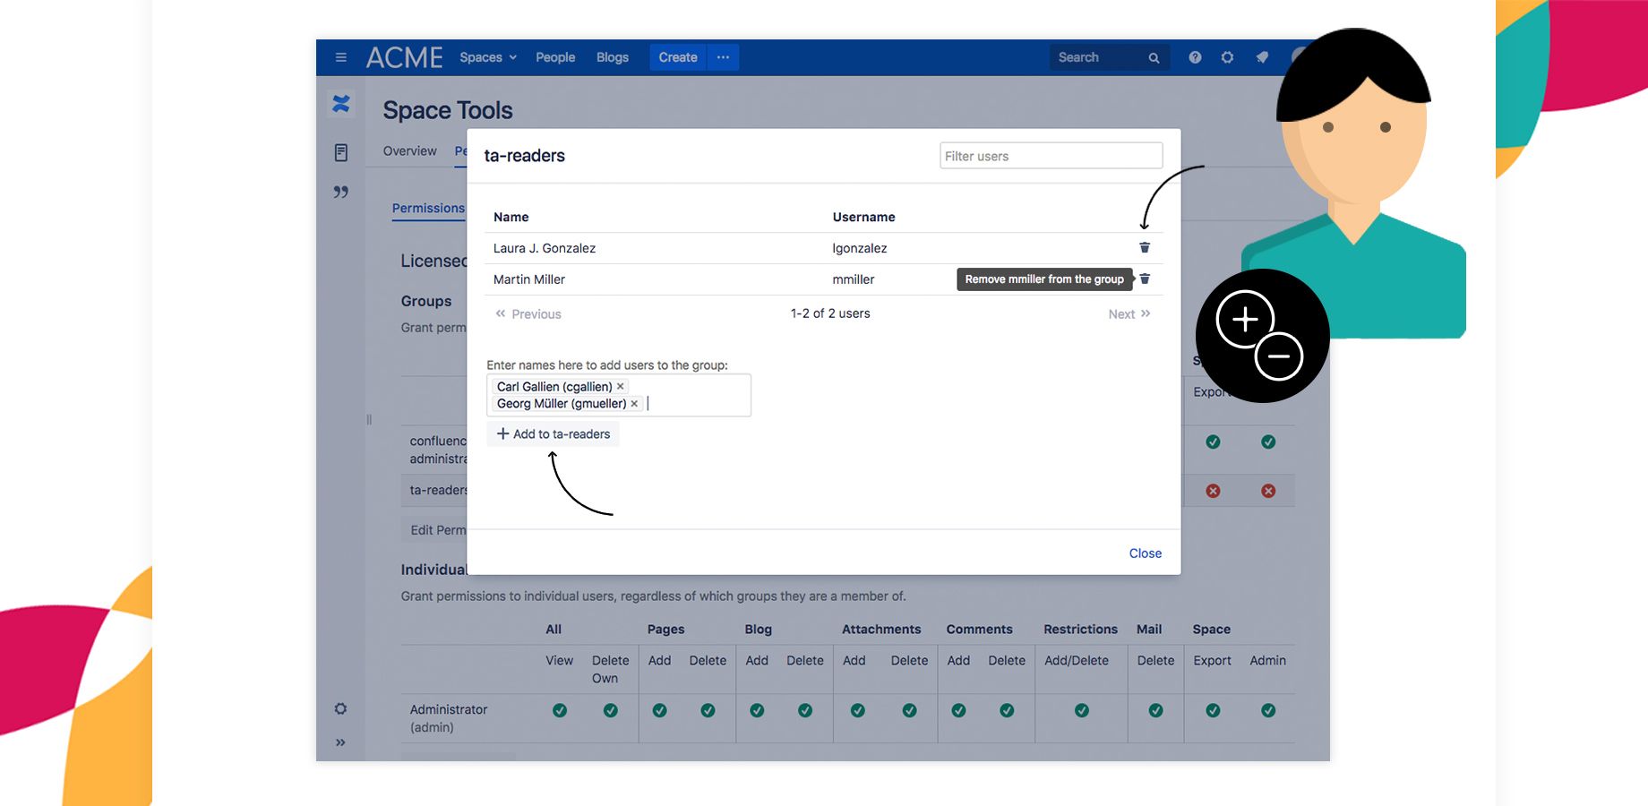
Task: Click Administrator Space Admin check
Action: (x=1268, y=710)
